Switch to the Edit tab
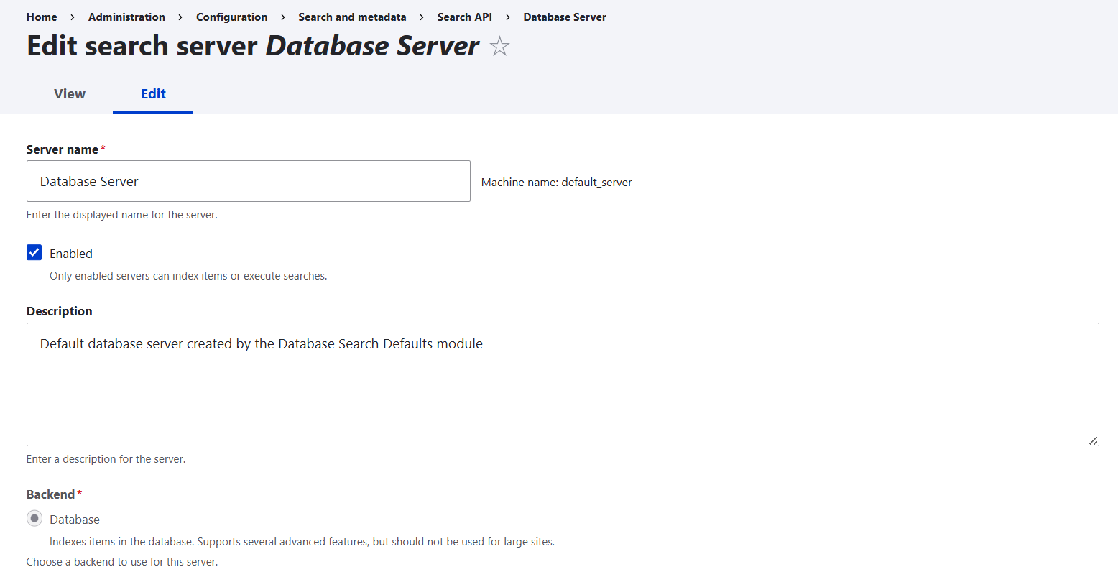 [x=152, y=93]
